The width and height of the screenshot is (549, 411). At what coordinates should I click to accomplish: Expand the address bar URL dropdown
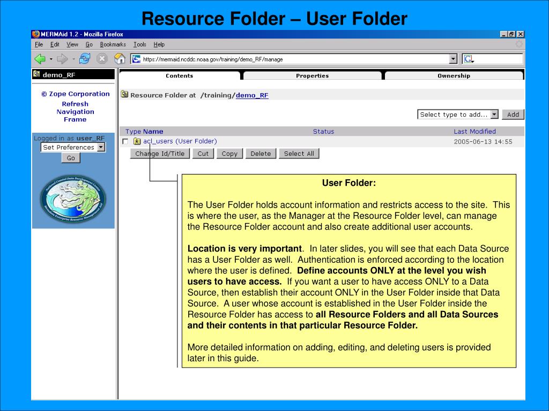coord(453,59)
